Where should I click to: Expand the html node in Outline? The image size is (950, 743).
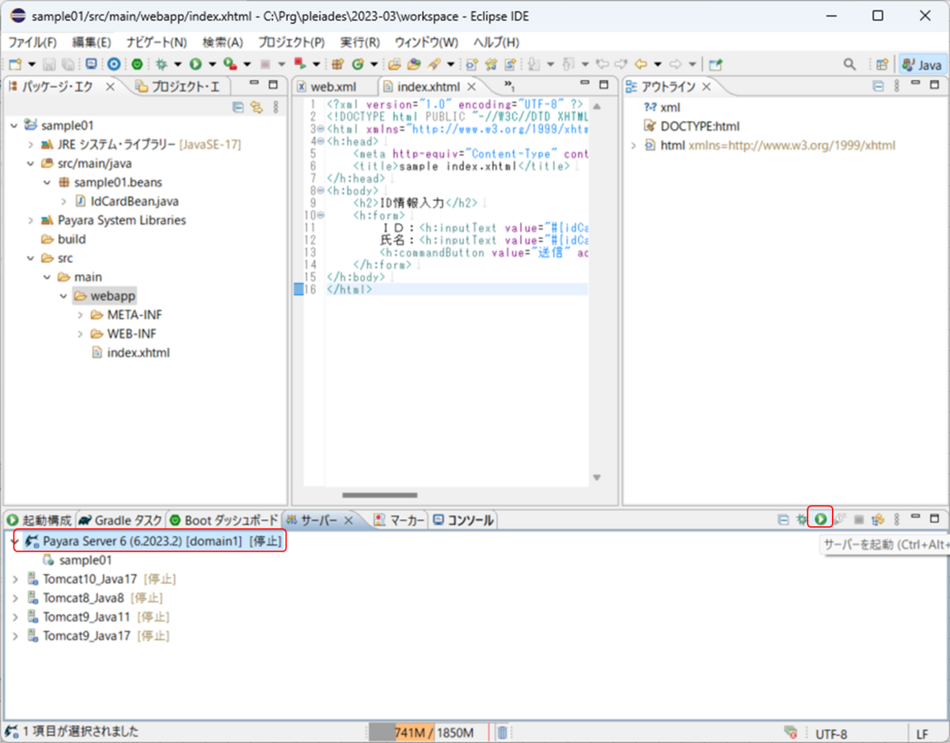pyautogui.click(x=633, y=146)
